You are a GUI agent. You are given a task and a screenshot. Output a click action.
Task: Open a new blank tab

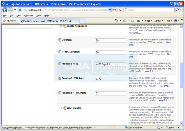coord(82,21)
